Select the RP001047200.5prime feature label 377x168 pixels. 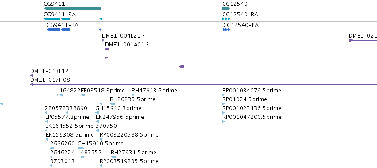tap(252, 117)
